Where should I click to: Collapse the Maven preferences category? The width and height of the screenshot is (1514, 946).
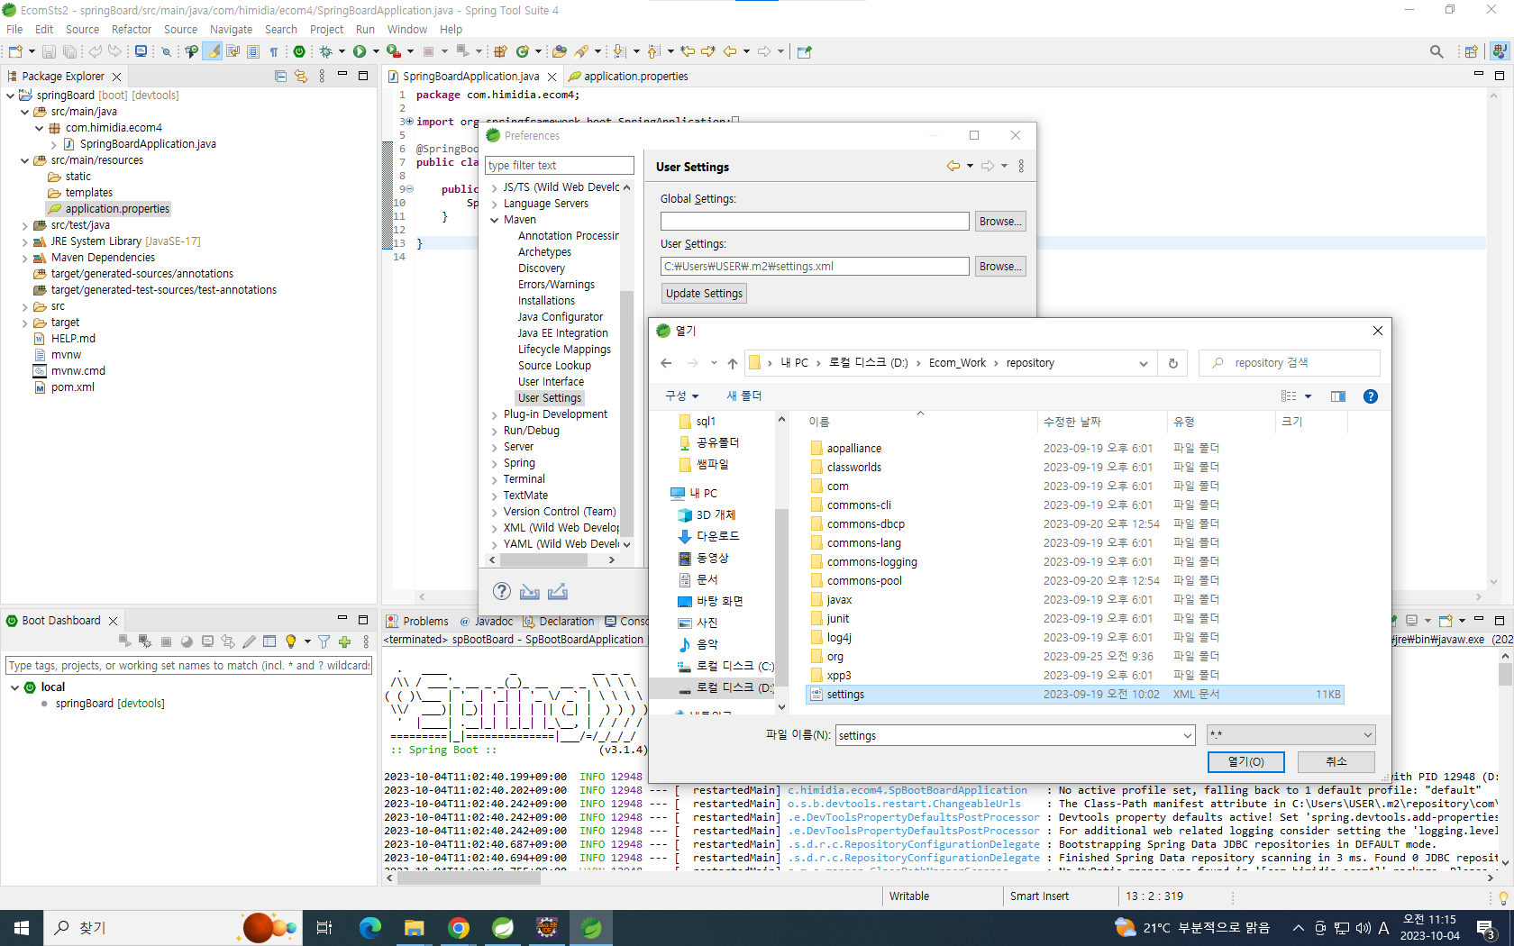click(x=495, y=220)
